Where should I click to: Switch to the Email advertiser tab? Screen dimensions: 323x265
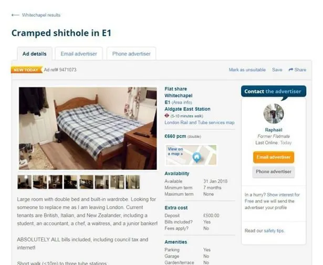tap(79, 54)
